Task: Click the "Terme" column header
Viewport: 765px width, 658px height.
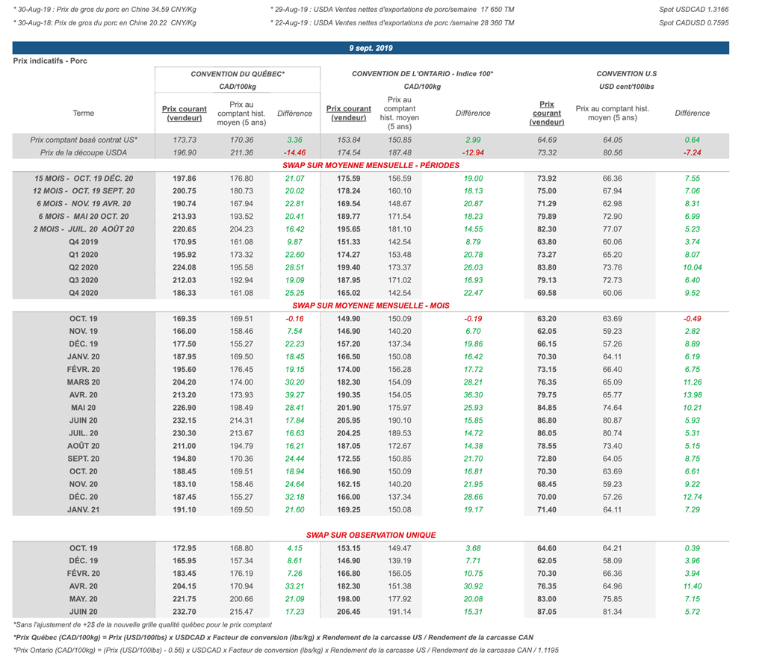Action: [x=84, y=114]
